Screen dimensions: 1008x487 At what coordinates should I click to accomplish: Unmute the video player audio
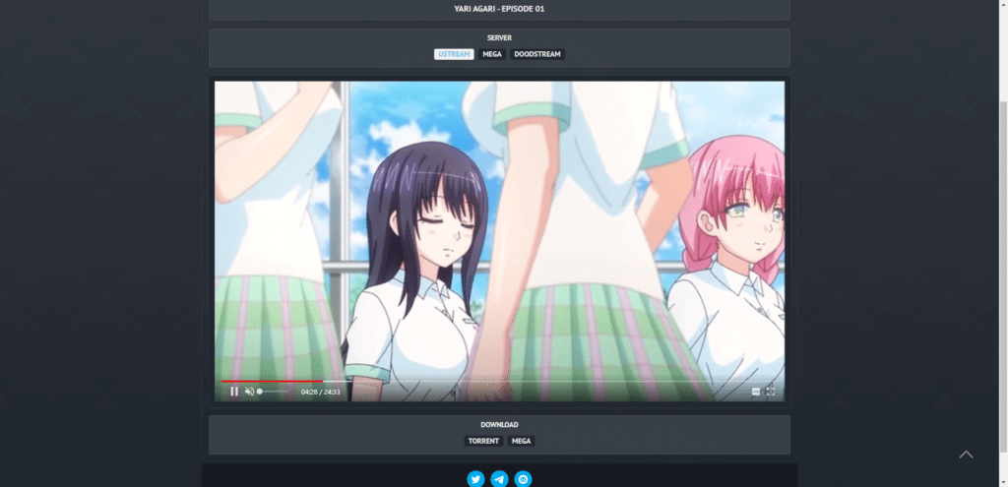pyautogui.click(x=249, y=392)
